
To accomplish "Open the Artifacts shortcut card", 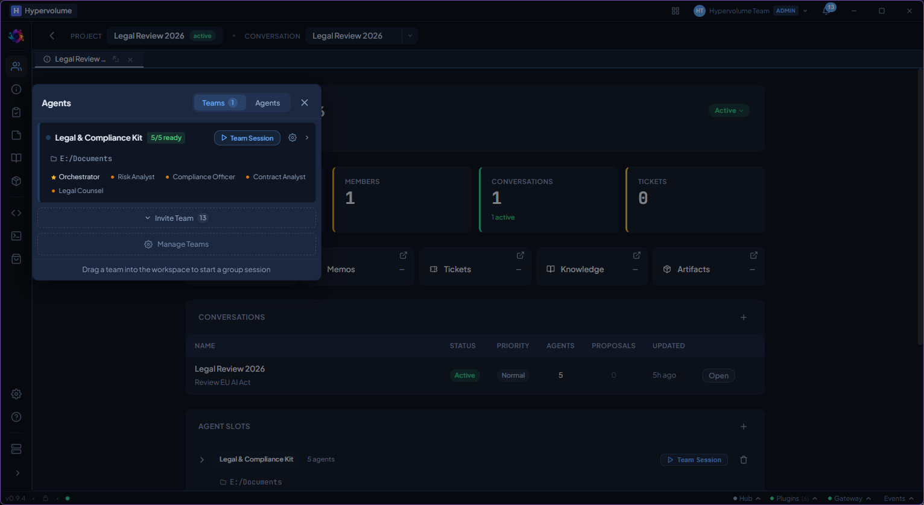I will click(x=709, y=266).
